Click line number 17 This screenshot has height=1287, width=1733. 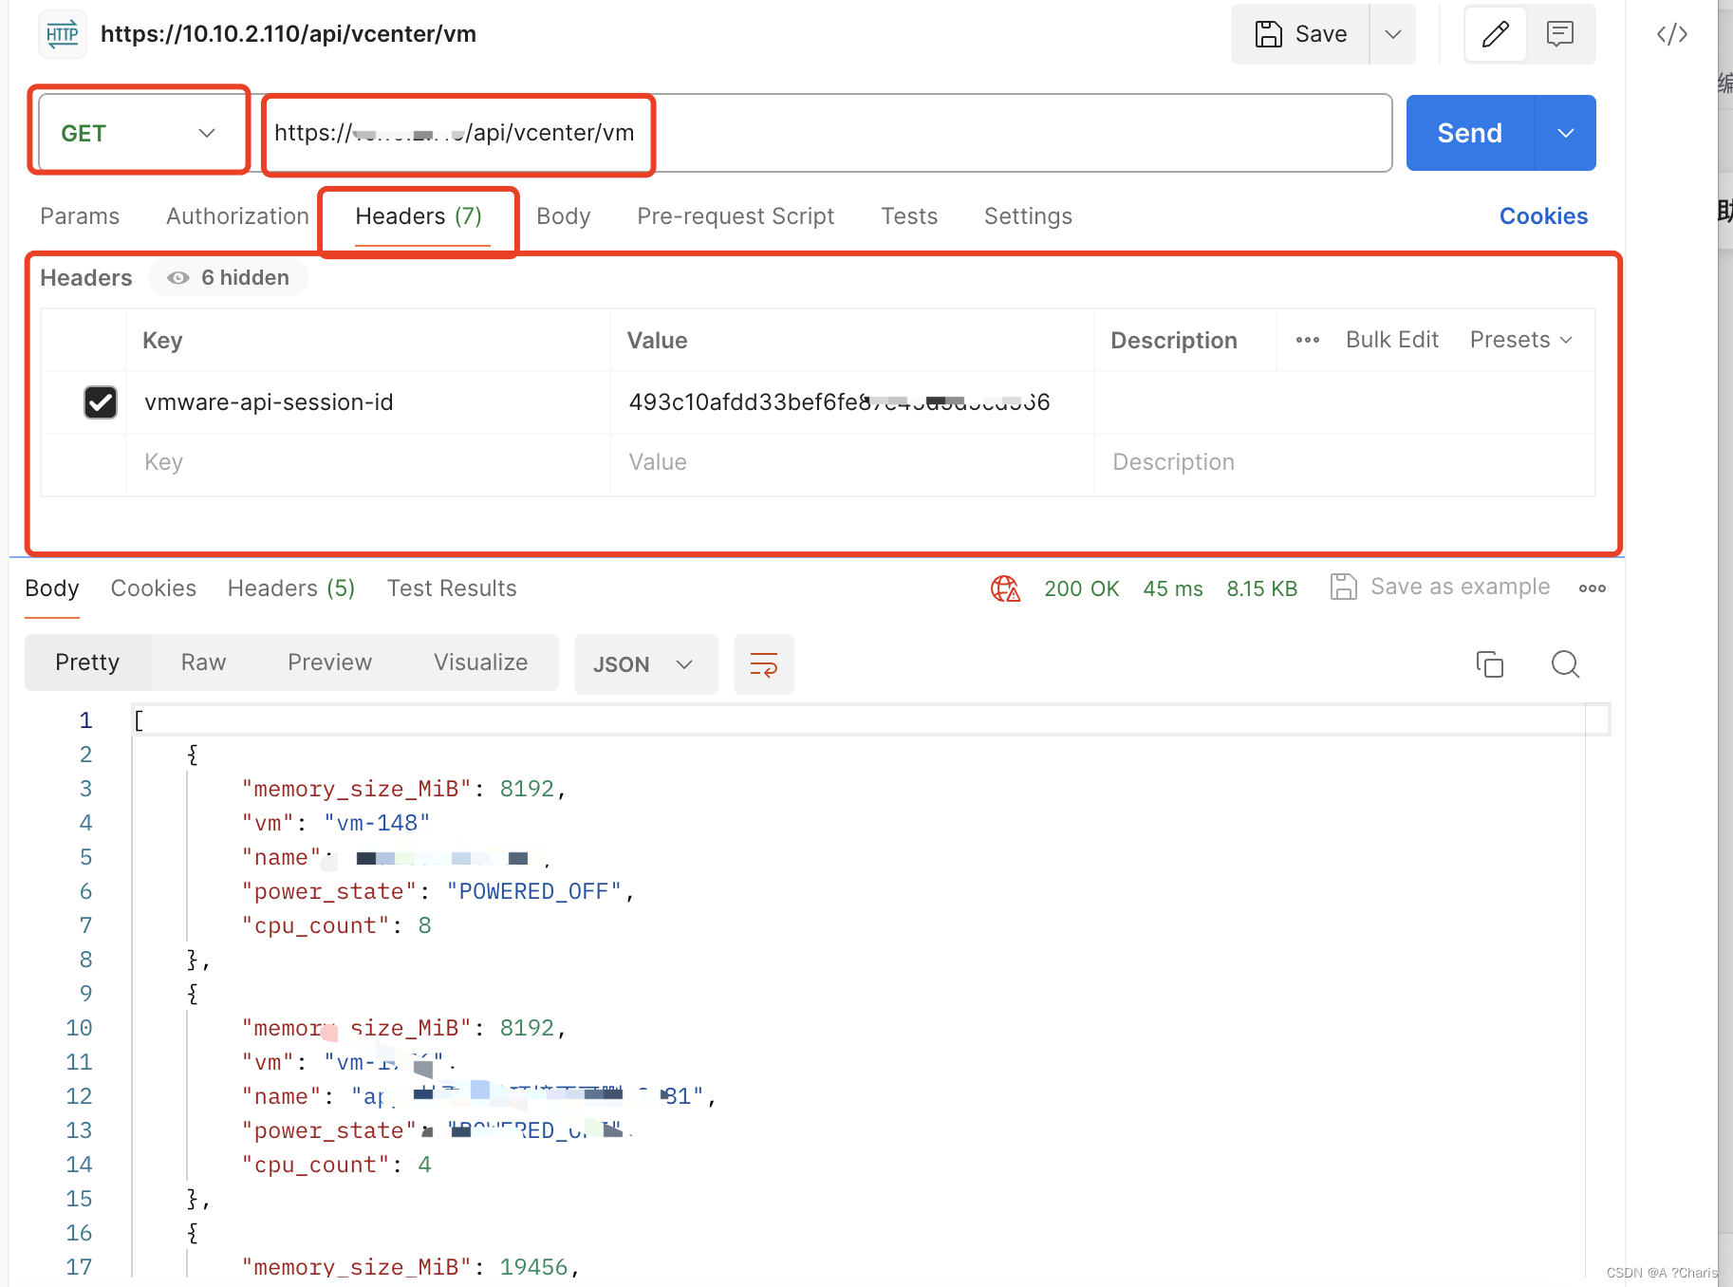79,1267
